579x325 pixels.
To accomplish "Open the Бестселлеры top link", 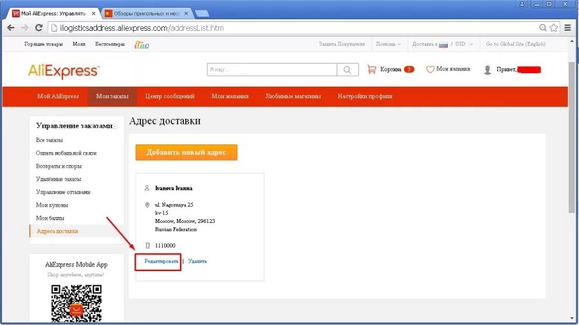I will pyautogui.click(x=109, y=44).
